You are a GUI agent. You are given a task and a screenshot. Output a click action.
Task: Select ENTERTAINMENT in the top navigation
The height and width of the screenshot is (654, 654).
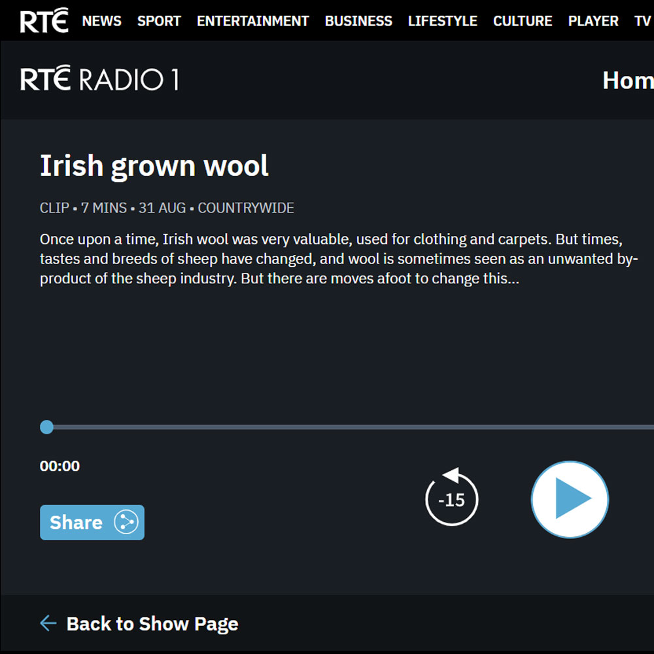252,21
